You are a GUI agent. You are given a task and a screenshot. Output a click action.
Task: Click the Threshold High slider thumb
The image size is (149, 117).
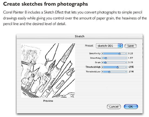[118, 67]
